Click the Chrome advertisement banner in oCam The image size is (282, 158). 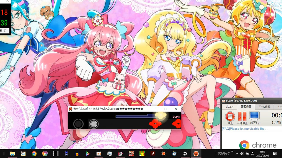[258, 145]
